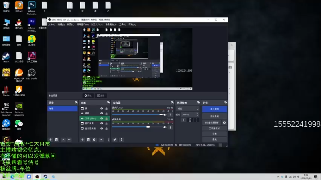Open the 帮助(H) menu
The width and height of the screenshot is (321, 180).
132,24
